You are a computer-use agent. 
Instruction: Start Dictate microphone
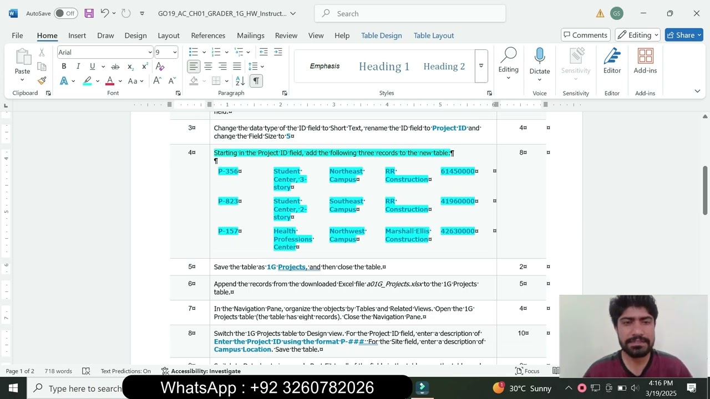540,56
